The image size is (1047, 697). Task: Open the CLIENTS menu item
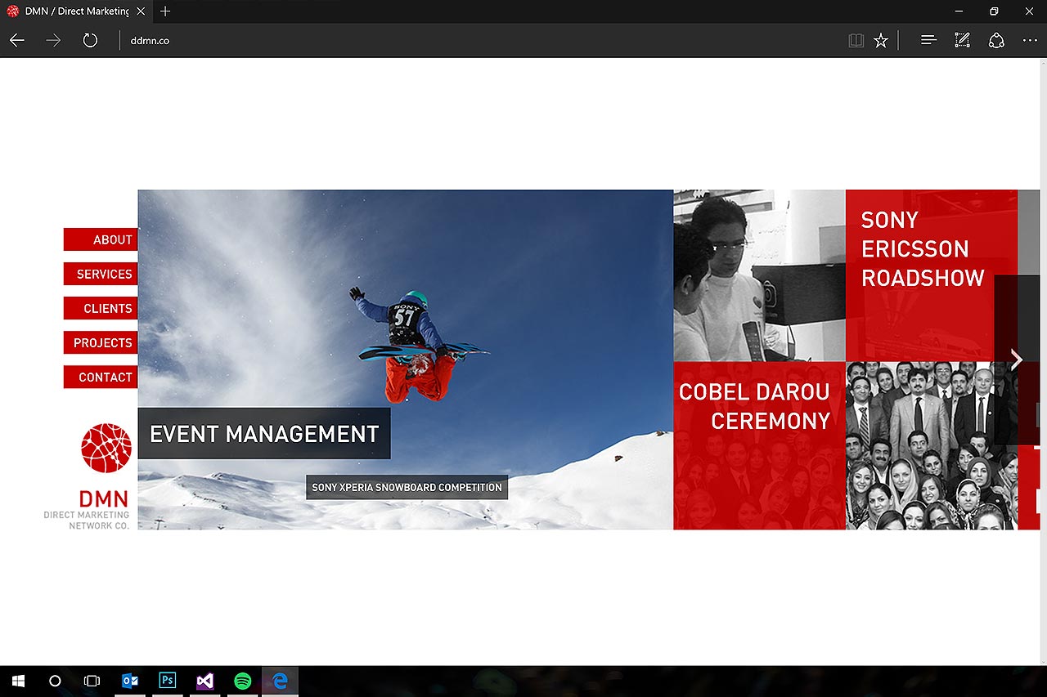coord(101,308)
